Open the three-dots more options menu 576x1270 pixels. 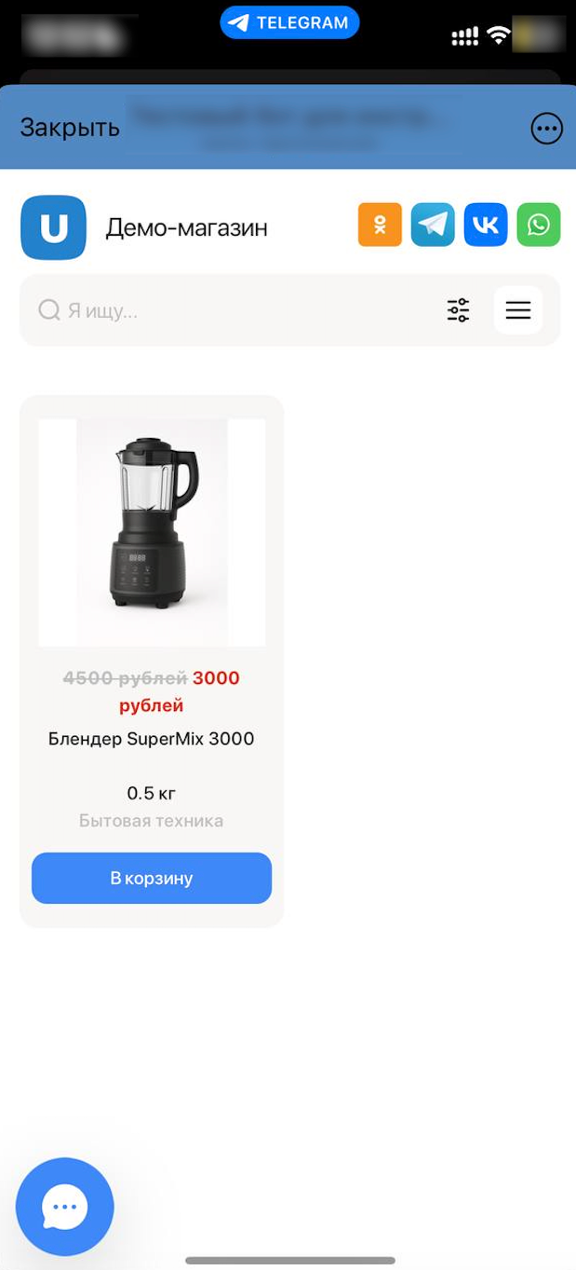tap(547, 129)
